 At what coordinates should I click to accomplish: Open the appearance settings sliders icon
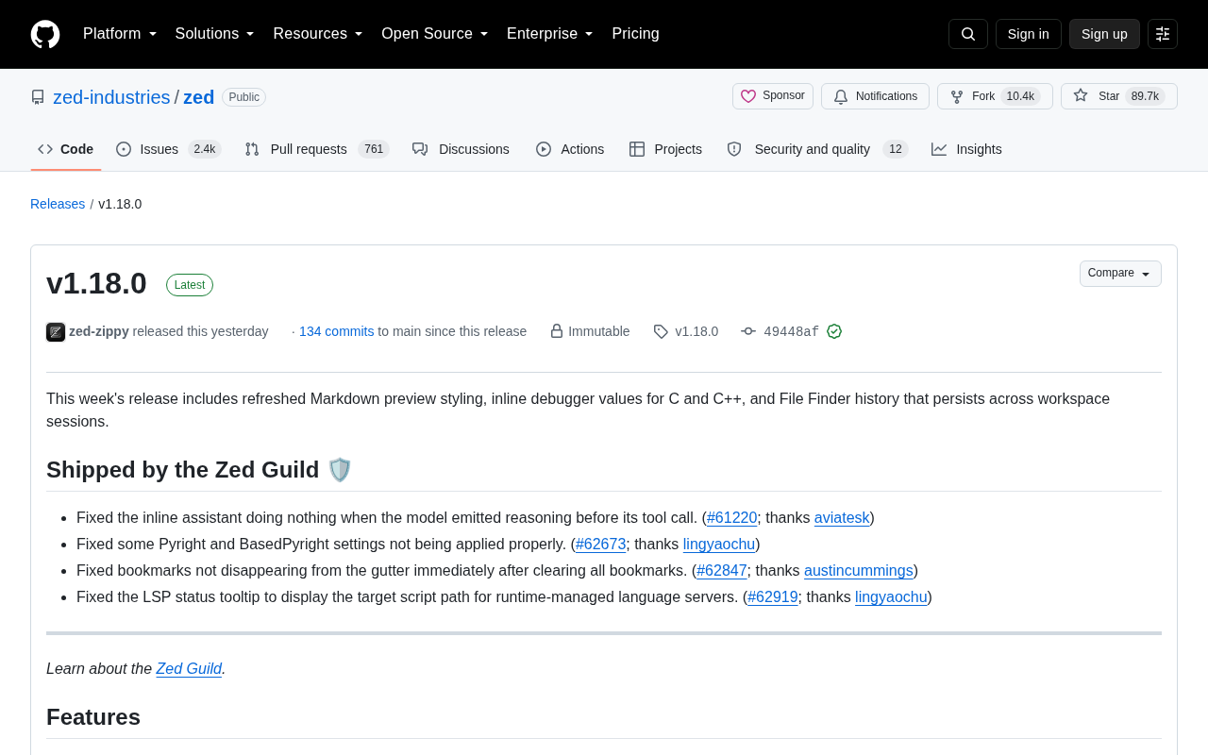(x=1163, y=34)
